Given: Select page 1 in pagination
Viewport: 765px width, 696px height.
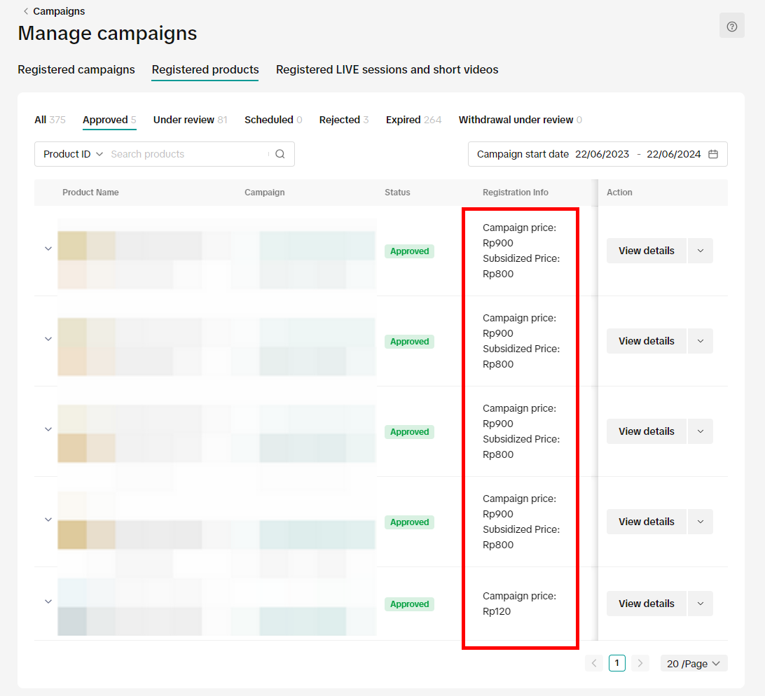Looking at the screenshot, I should click(616, 663).
